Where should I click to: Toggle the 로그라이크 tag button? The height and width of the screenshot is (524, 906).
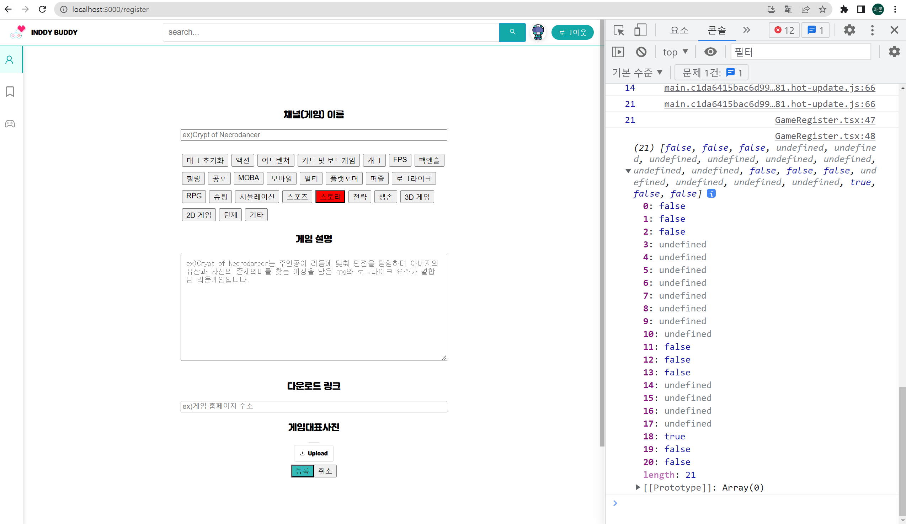(x=414, y=178)
